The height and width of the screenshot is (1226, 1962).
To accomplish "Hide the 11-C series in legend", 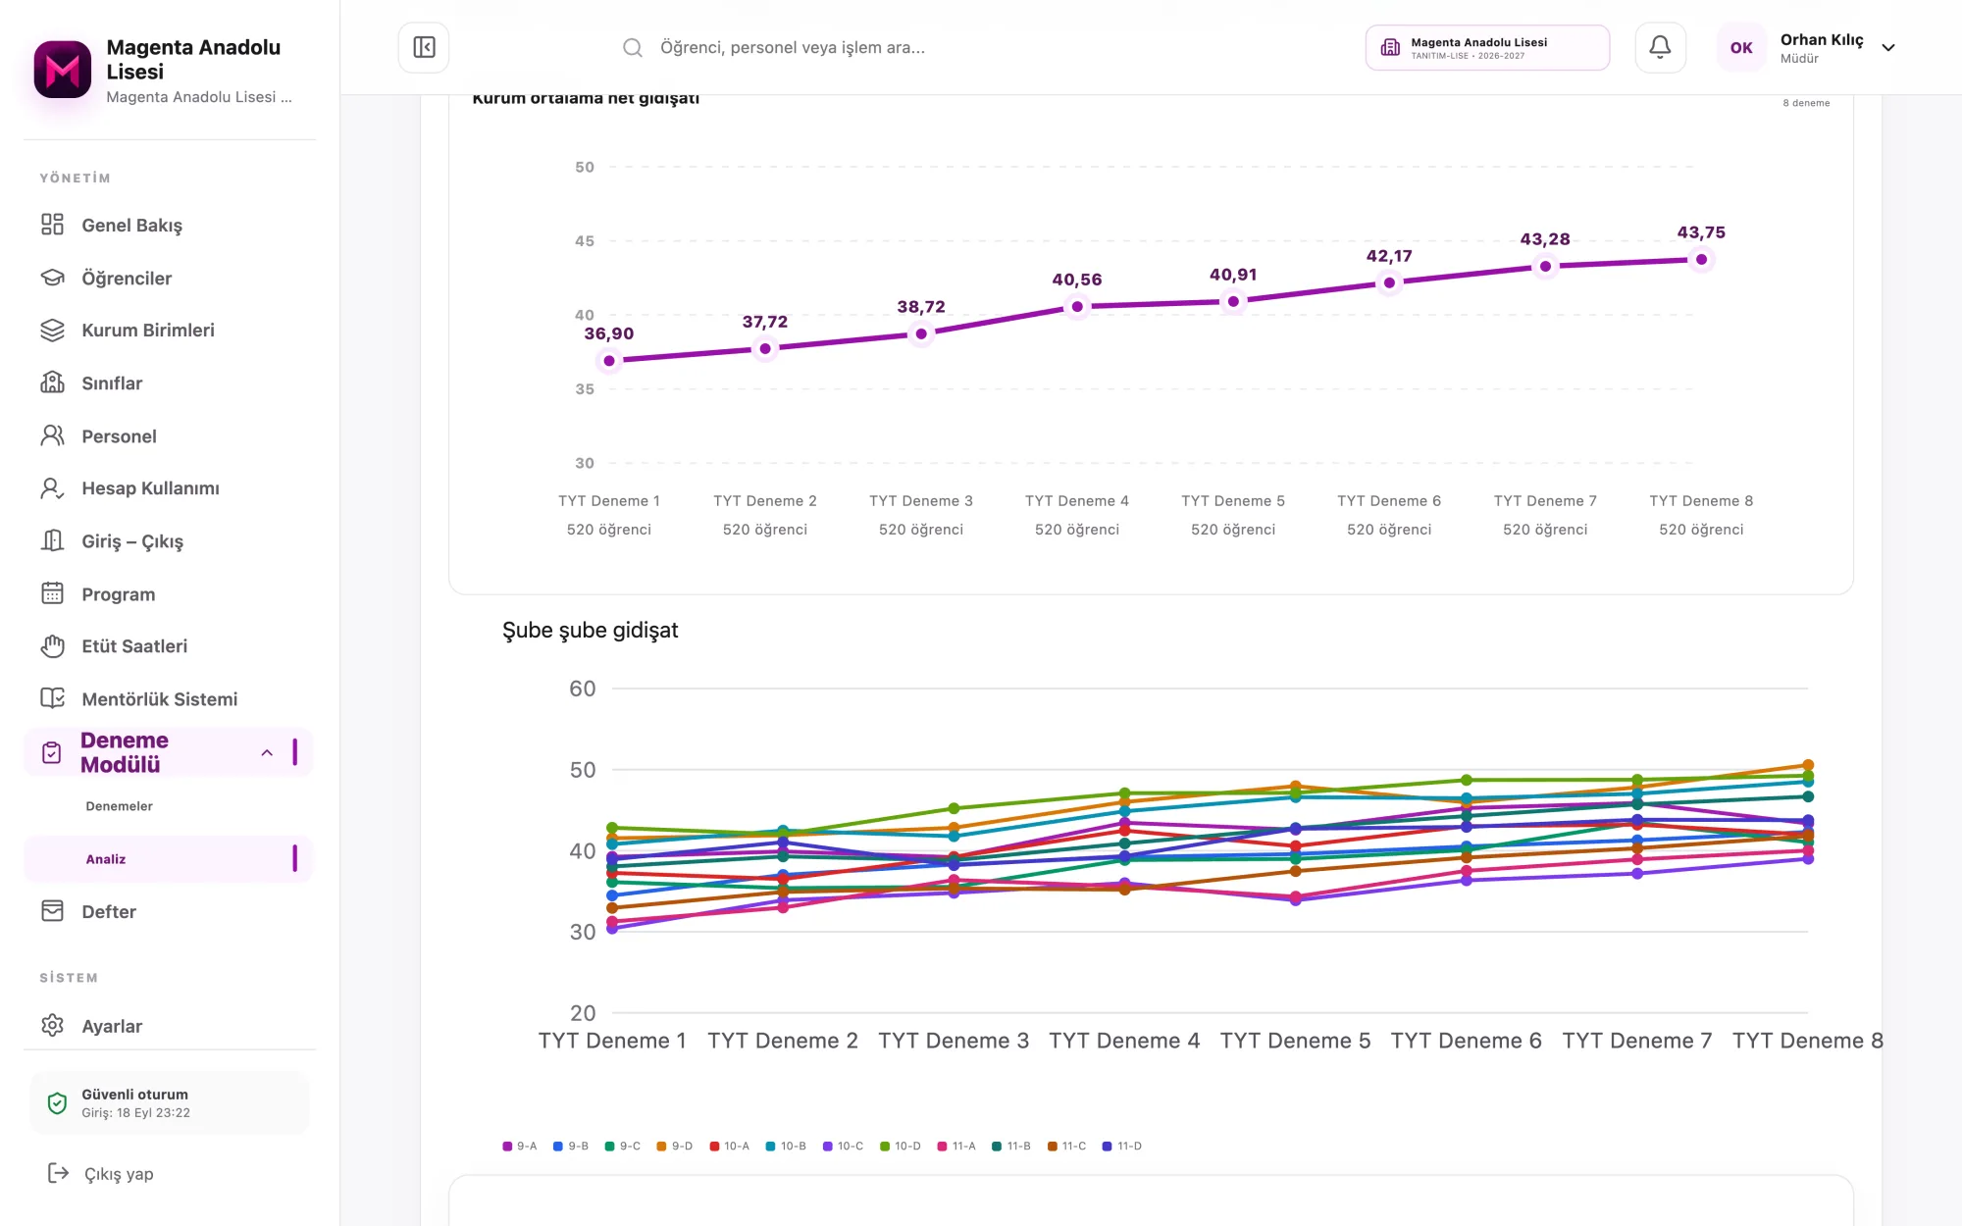I will 1066,1146.
